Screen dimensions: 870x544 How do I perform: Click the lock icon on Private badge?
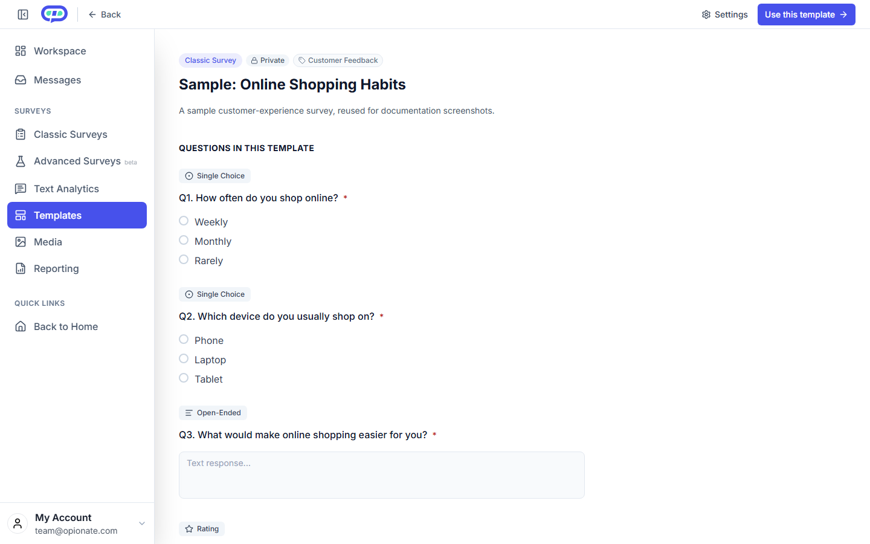254,60
